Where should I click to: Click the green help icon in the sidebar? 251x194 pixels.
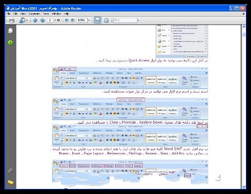click(11, 43)
